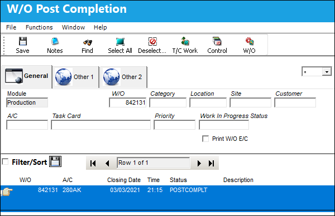Click the Customer input field
This screenshot has height=216, width=335.
pos(295,102)
